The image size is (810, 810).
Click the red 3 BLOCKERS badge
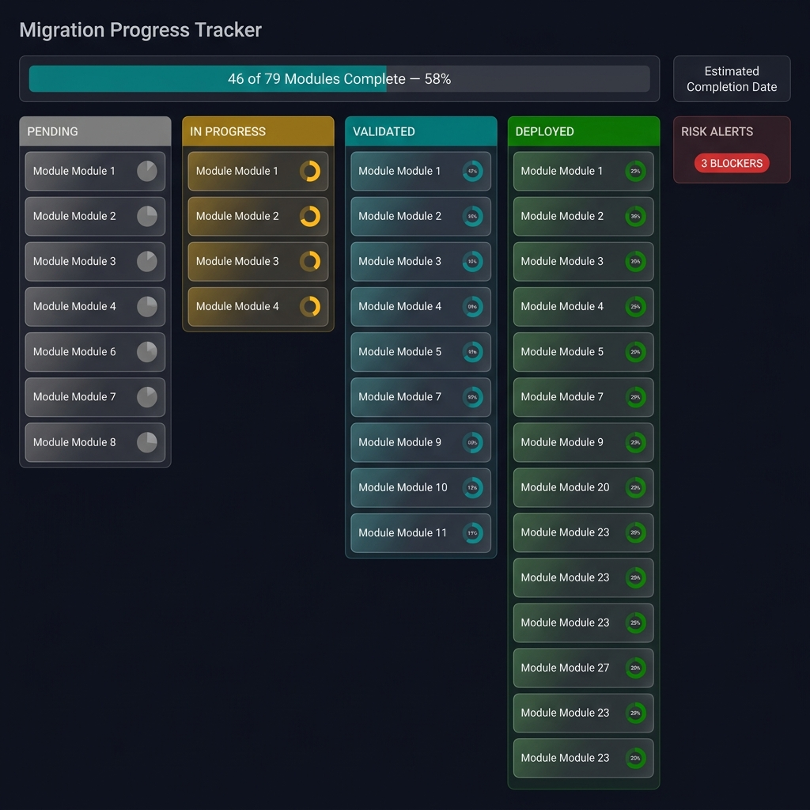732,163
